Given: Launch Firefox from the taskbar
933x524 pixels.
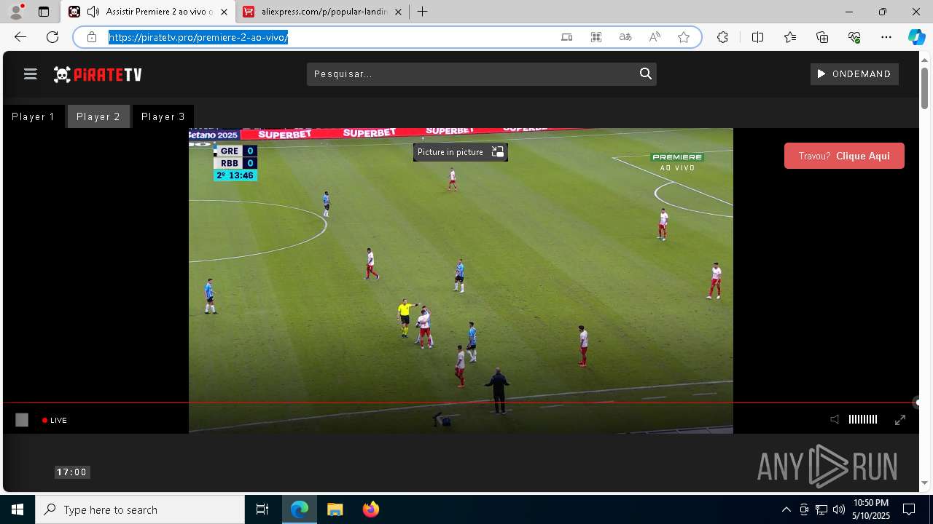Looking at the screenshot, I should click(370, 509).
